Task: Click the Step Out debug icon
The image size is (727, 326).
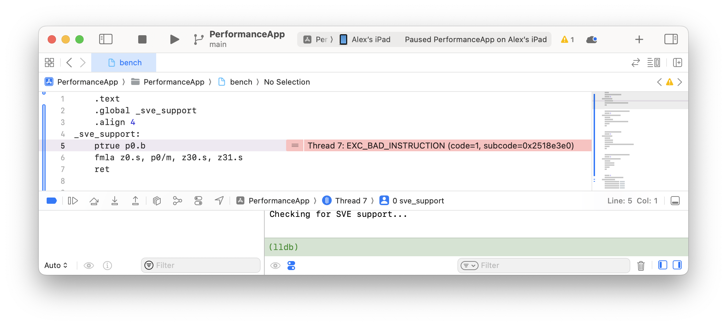Action: [135, 201]
